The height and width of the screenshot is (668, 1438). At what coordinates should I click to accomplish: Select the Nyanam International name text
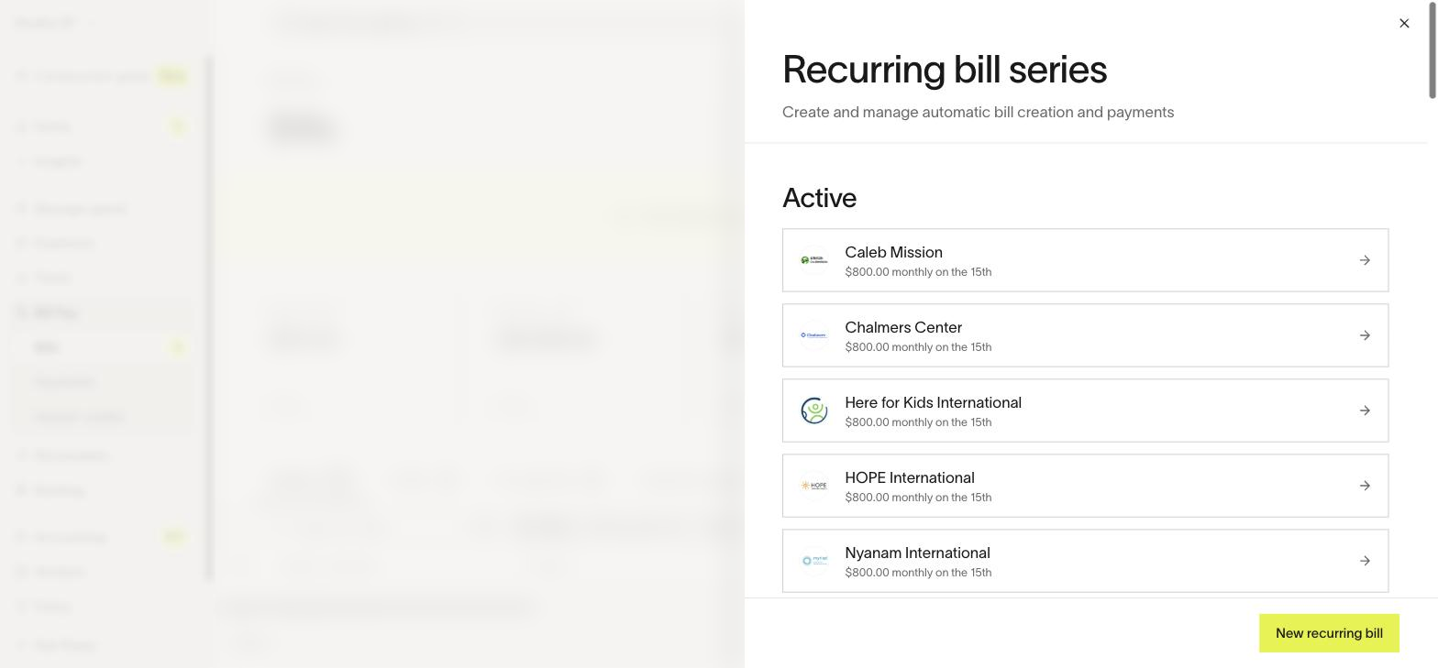click(917, 553)
